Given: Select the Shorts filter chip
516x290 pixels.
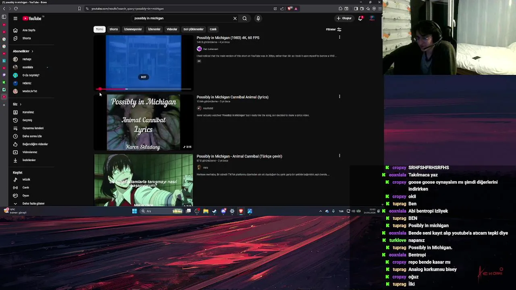Looking at the screenshot, I should (x=114, y=29).
